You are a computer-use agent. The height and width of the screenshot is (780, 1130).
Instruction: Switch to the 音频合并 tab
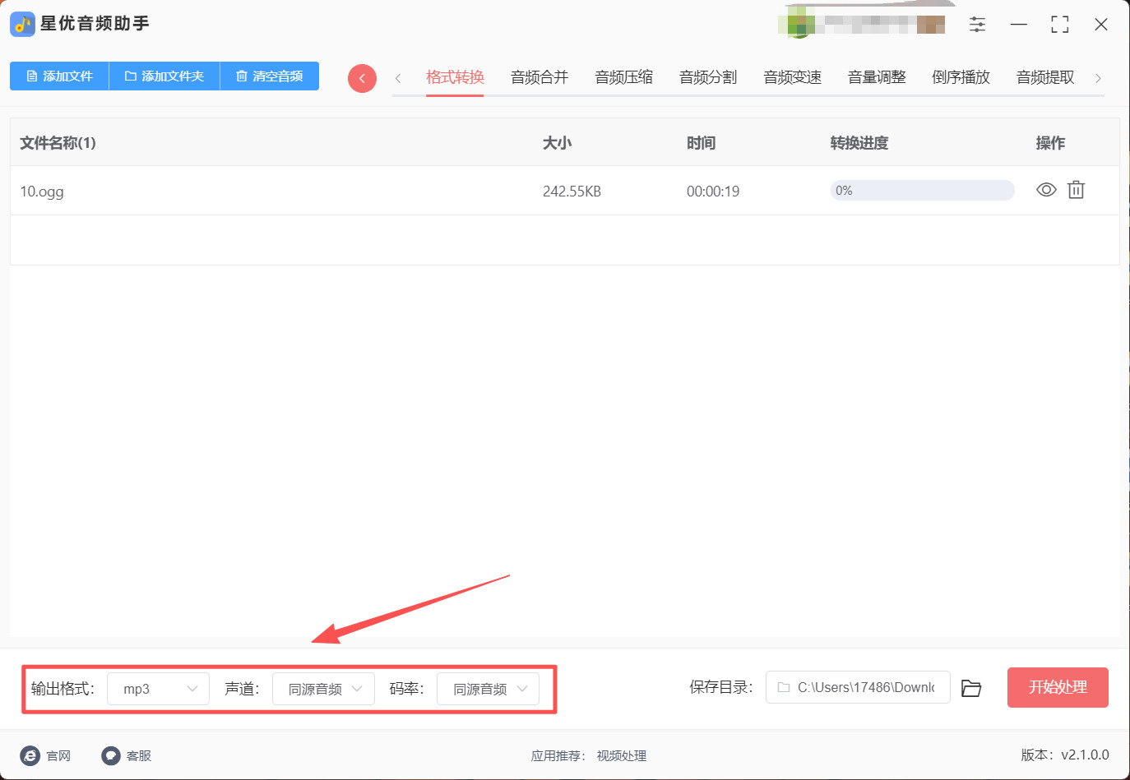pos(540,77)
